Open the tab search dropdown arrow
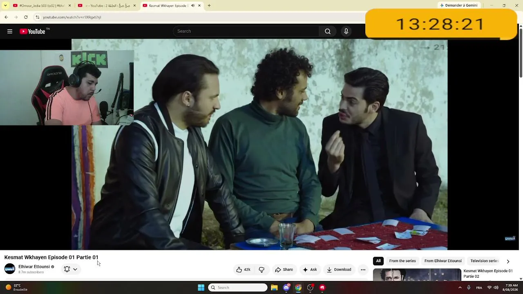 pos(5,6)
